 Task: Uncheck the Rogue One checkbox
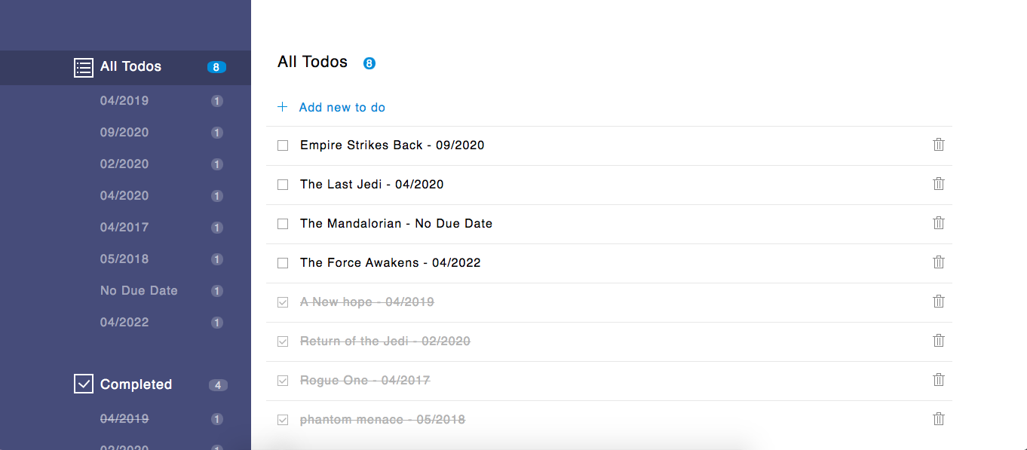tap(283, 381)
